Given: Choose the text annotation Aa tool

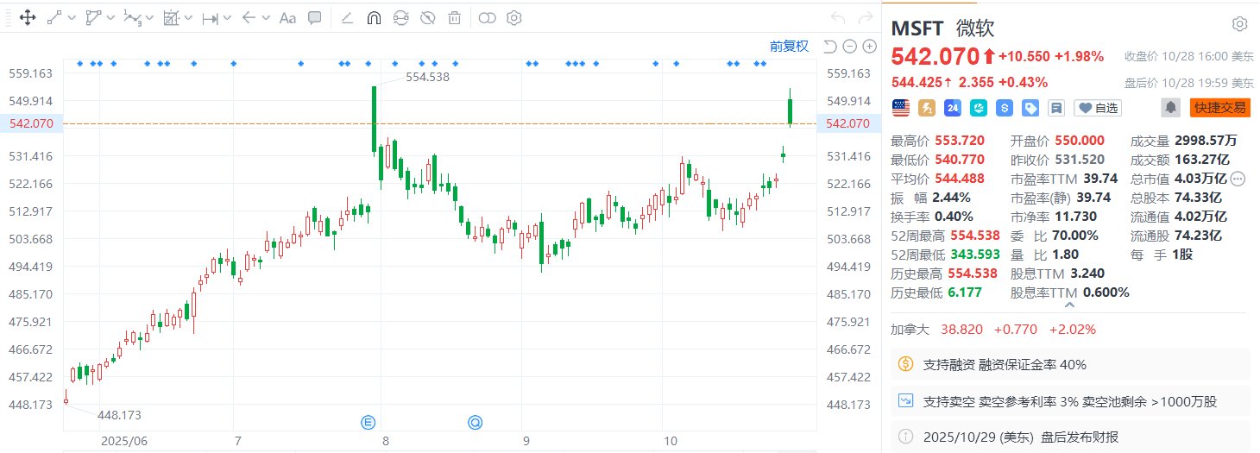Looking at the screenshot, I should coord(287,17).
